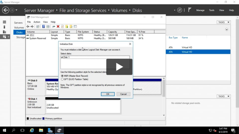This screenshot has width=239, height=134.
Task: Click the Server Manager back arrow
Action: click(x=5, y=10)
